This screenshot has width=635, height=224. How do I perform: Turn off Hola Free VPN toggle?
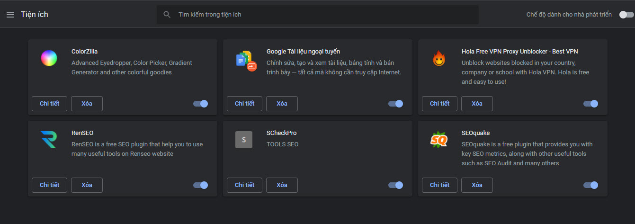(x=591, y=104)
